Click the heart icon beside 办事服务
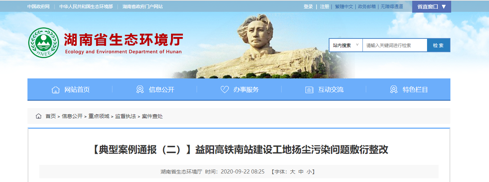The height and width of the screenshot is (182, 489). 224,90
